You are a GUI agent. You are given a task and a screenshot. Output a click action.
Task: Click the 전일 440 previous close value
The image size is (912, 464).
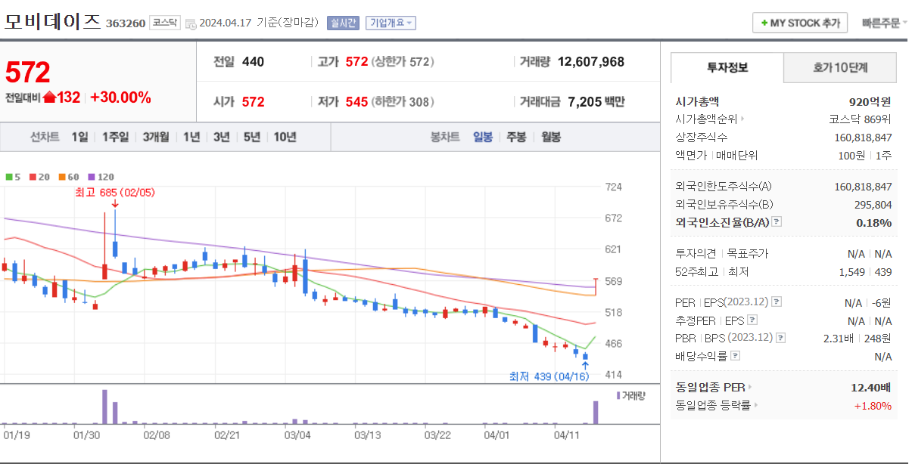coord(253,62)
